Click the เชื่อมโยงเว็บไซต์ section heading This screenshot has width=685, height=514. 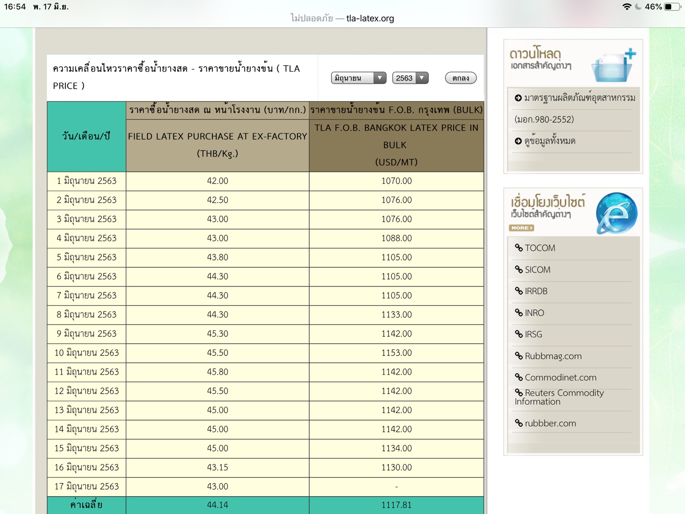[548, 201]
